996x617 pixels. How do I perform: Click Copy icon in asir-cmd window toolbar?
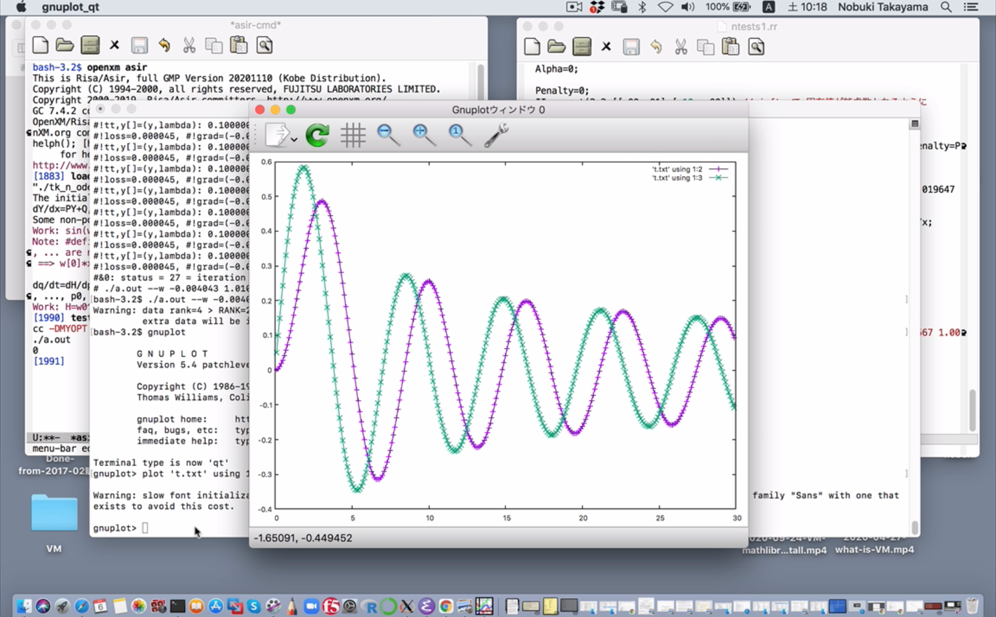click(214, 45)
